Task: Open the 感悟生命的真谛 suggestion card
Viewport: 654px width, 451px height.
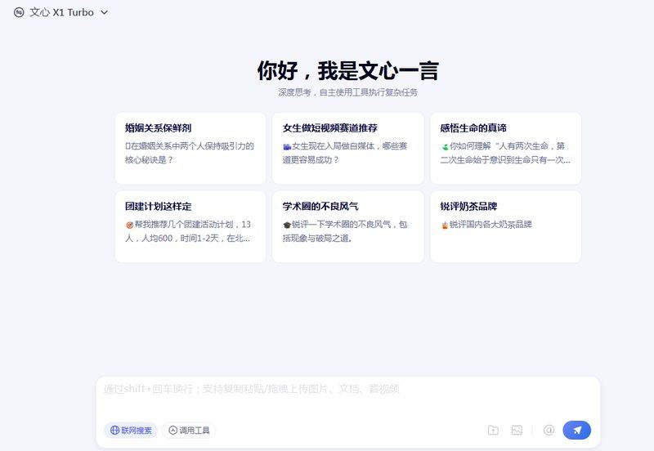Action: click(x=505, y=148)
